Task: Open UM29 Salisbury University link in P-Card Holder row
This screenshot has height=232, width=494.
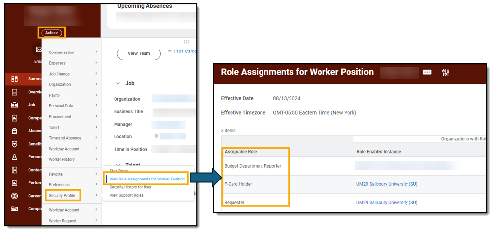Action: point(386,184)
